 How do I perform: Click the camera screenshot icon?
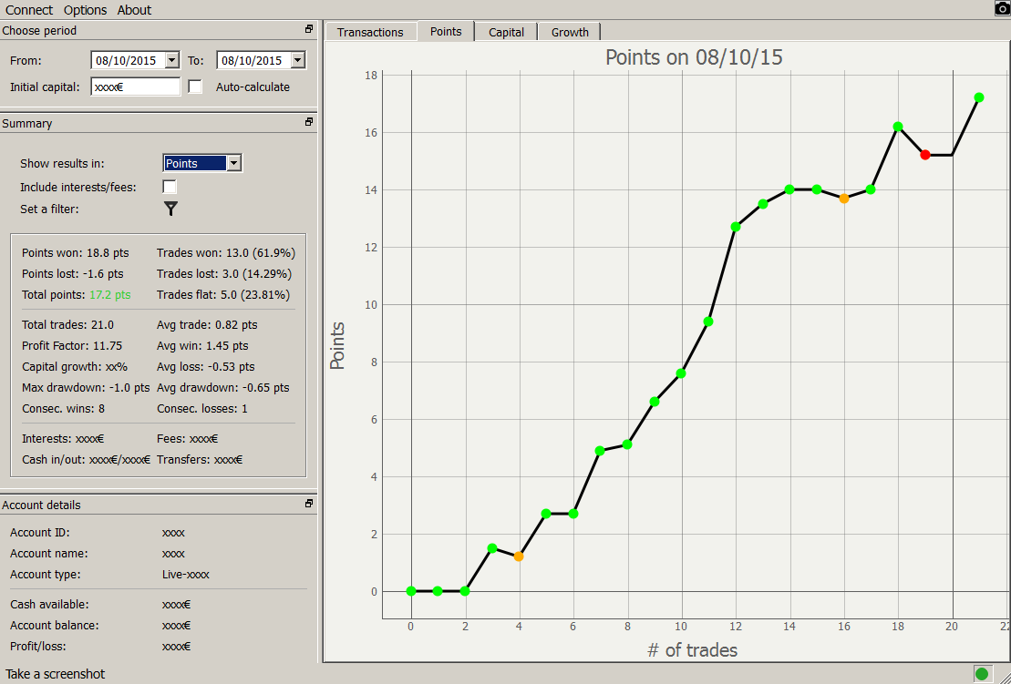pos(1002,7)
